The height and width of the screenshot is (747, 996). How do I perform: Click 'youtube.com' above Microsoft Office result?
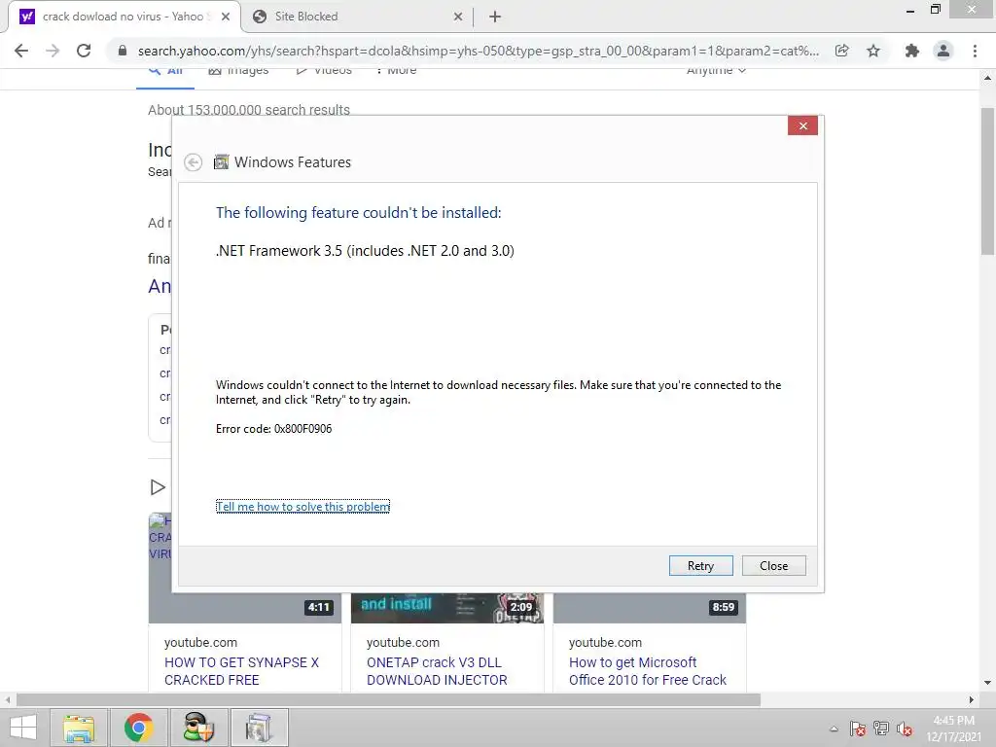[605, 642]
